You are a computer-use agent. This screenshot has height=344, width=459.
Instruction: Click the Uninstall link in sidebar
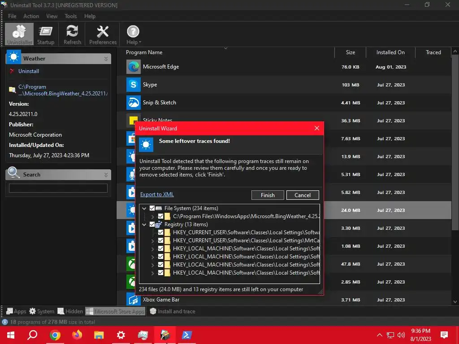(29, 71)
